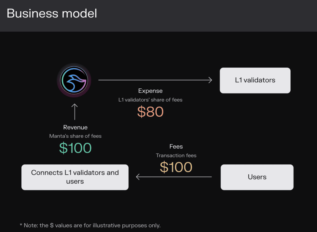
Task: Click the yellow $100 transaction fees amount
Action: click(176, 167)
